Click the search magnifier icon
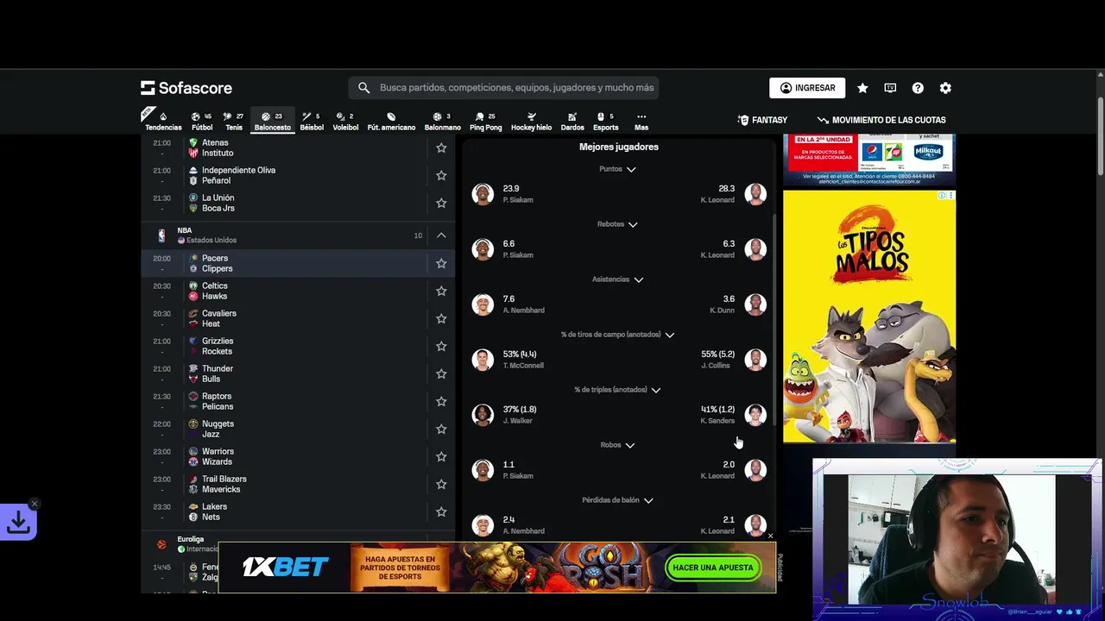1105x621 pixels. click(x=363, y=88)
